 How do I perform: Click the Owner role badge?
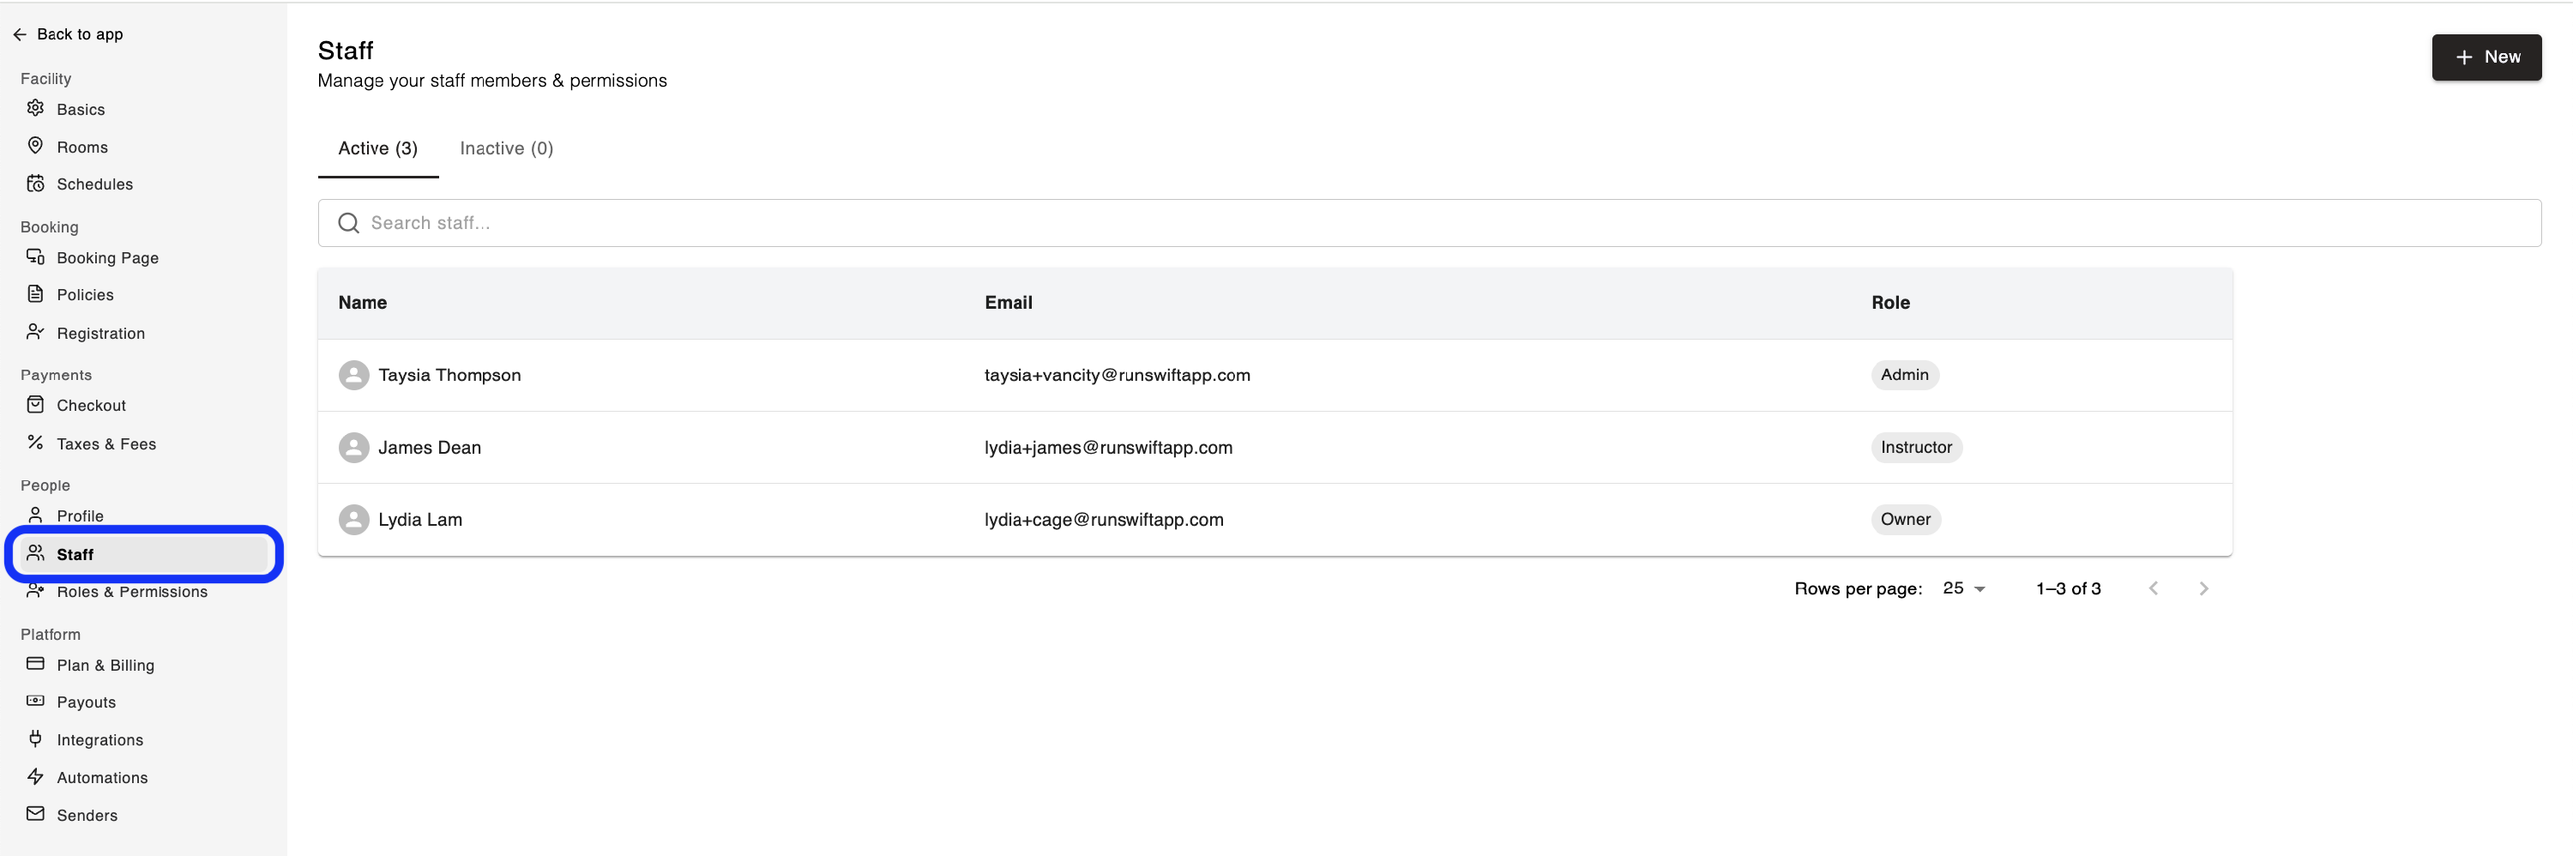(1905, 520)
